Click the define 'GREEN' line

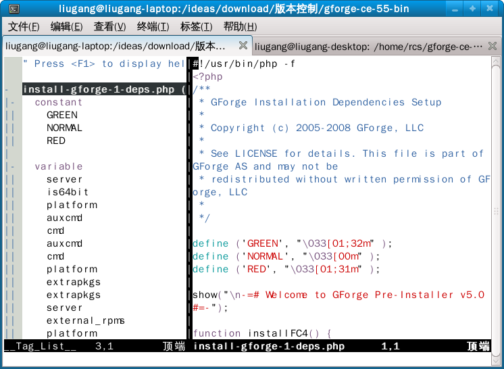pos(292,244)
